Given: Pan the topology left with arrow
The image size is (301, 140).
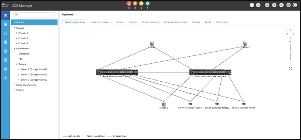Looking at the screenshot, I should pos(287,34).
